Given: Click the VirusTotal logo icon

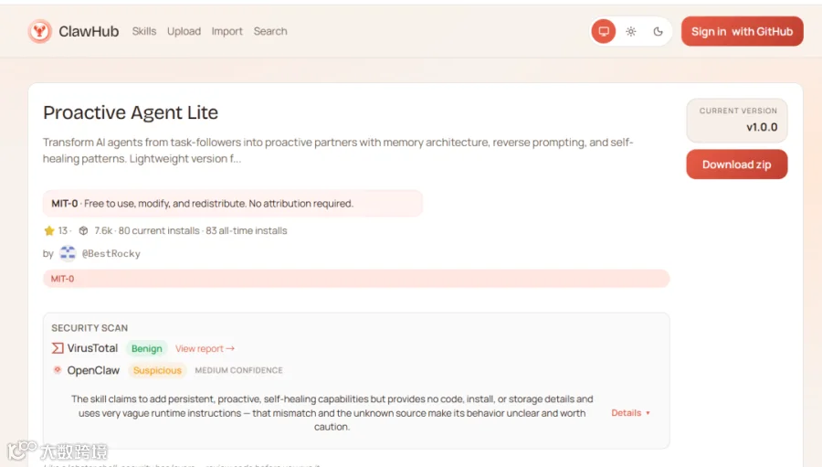Looking at the screenshot, I should 58,348.
